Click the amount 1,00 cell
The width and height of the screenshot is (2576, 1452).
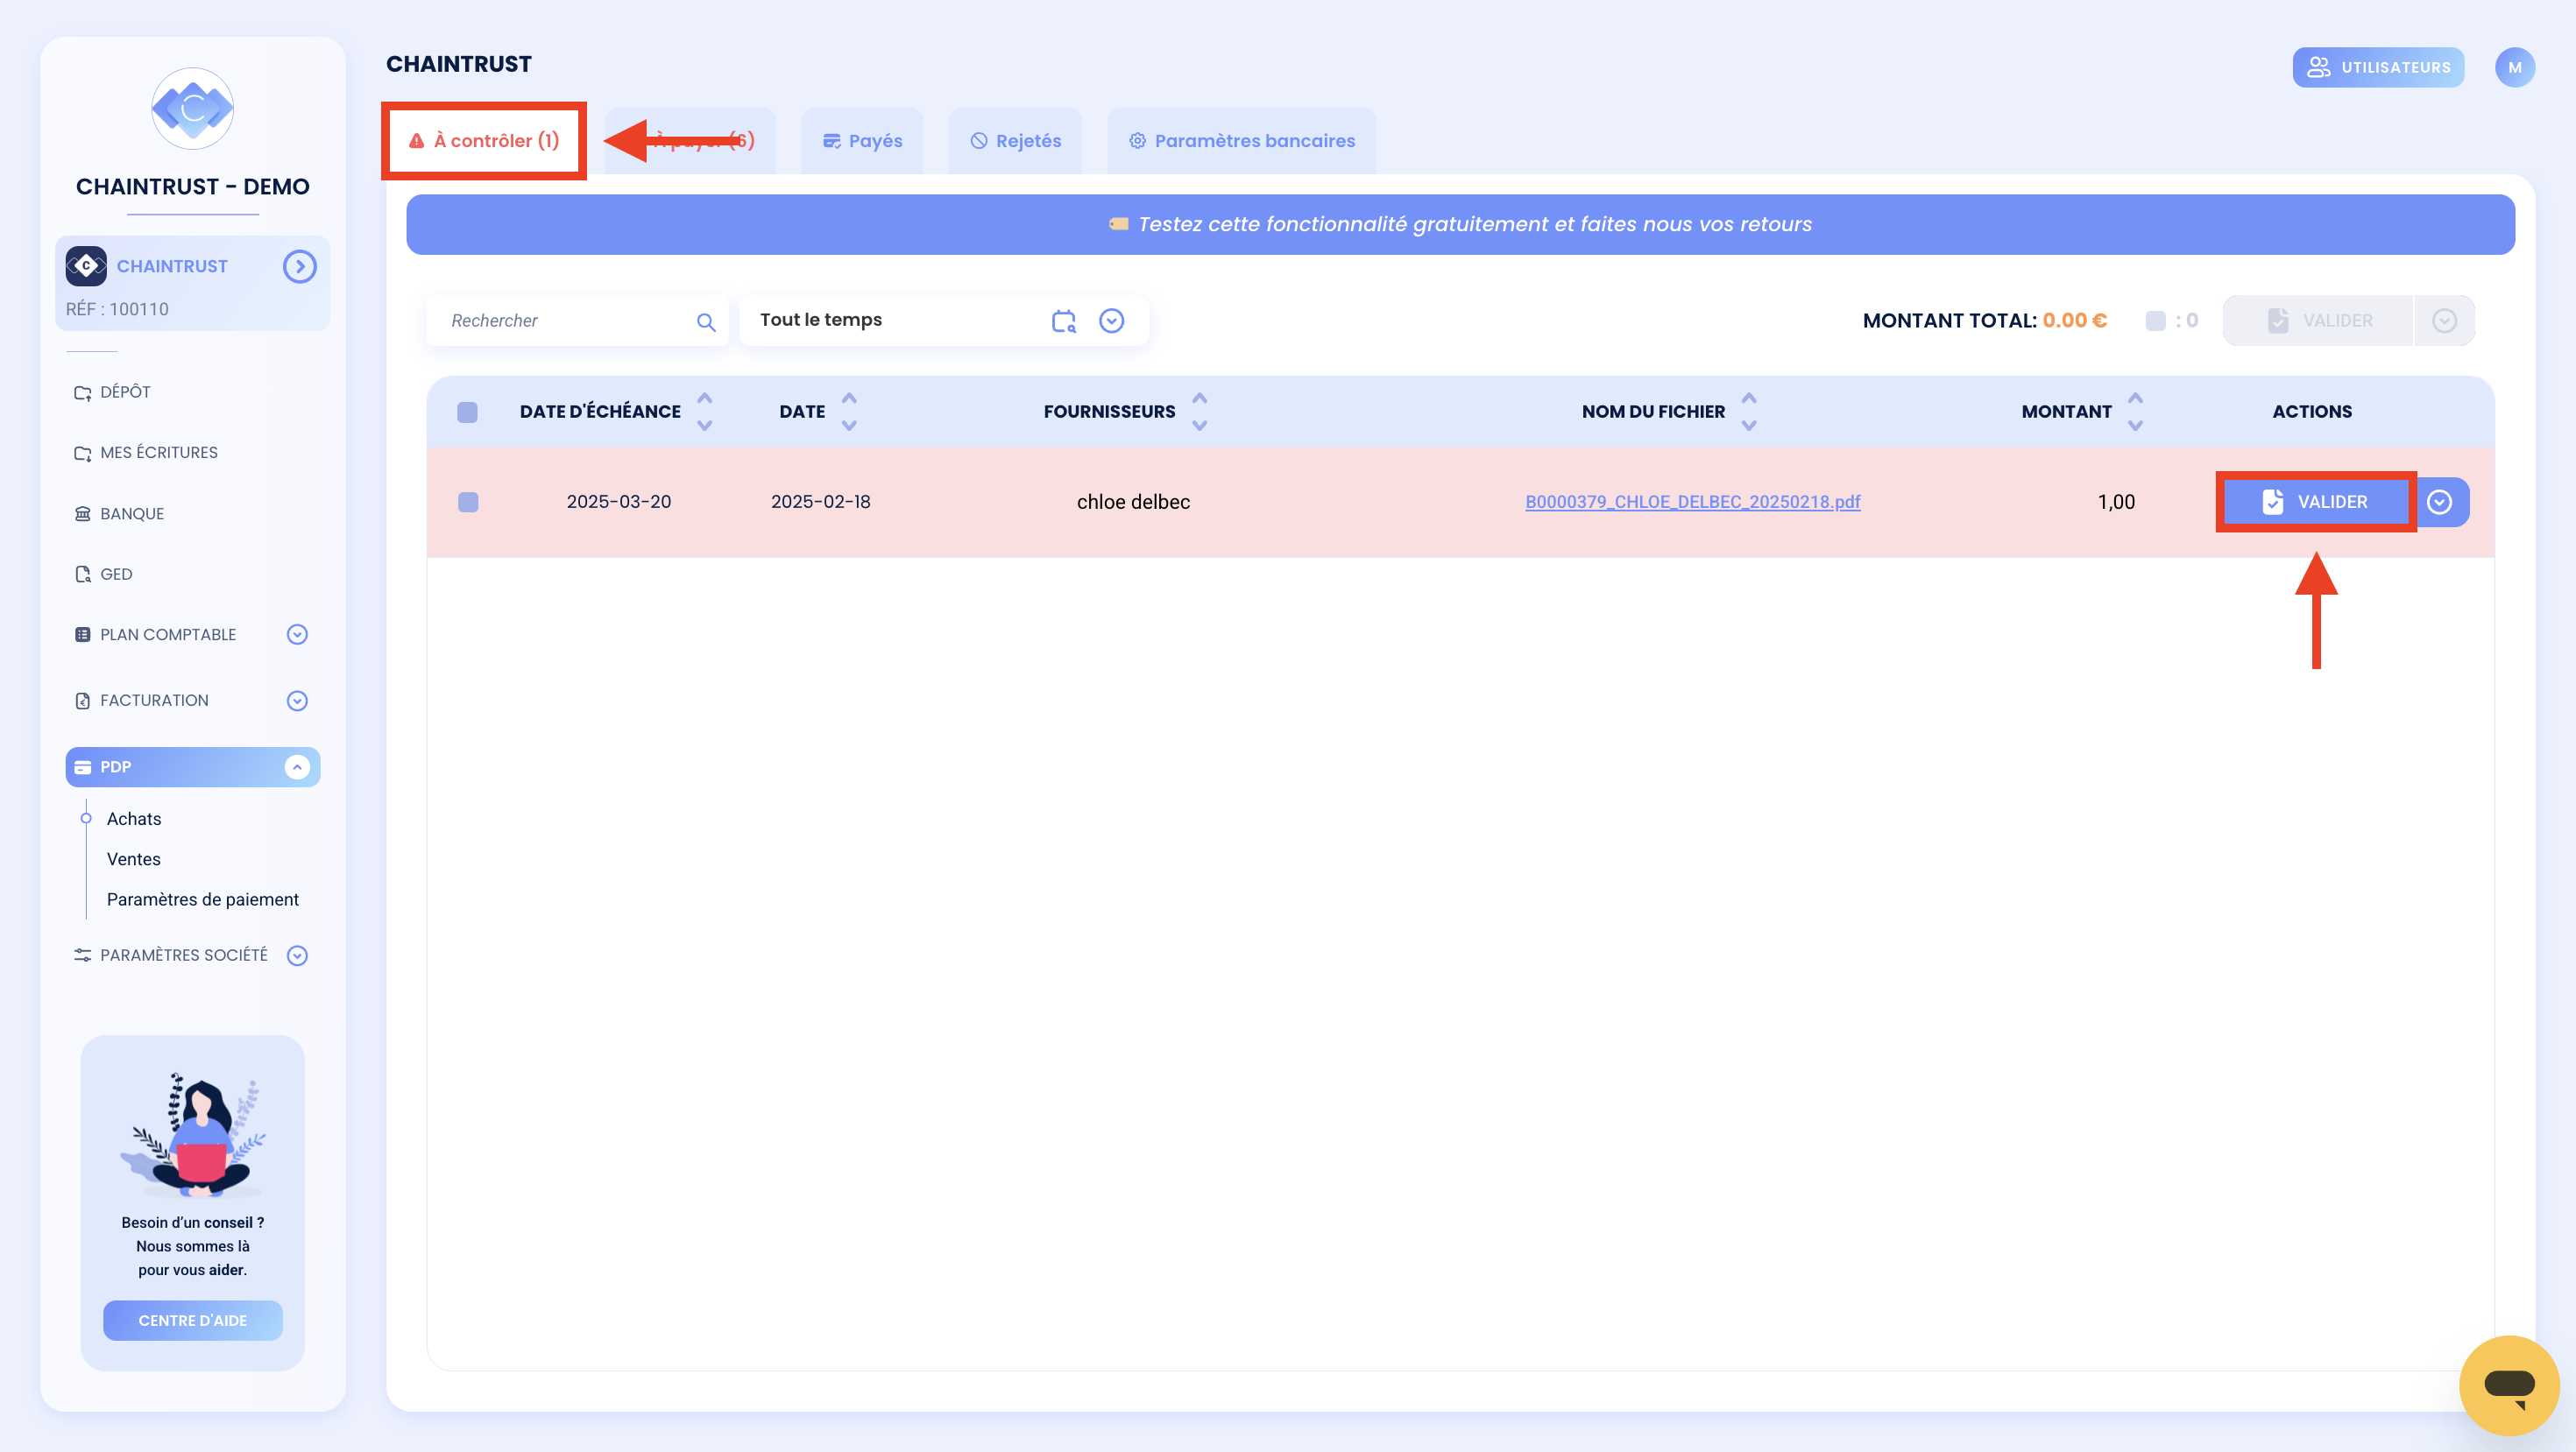point(2116,502)
